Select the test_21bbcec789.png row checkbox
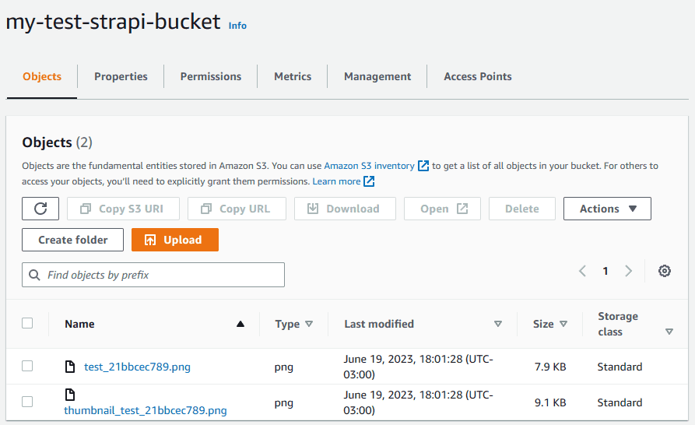695x425 pixels. (27, 366)
